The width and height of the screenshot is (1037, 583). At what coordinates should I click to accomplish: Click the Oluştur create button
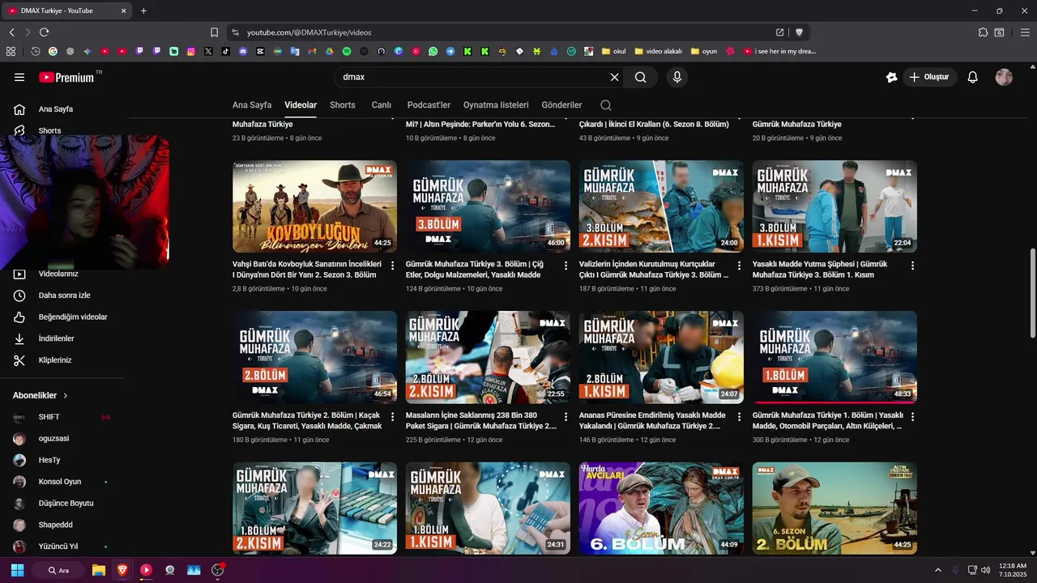[928, 77]
